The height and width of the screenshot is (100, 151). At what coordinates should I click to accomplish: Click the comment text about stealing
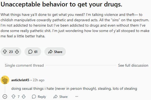pyautogui.click(x=74, y=88)
